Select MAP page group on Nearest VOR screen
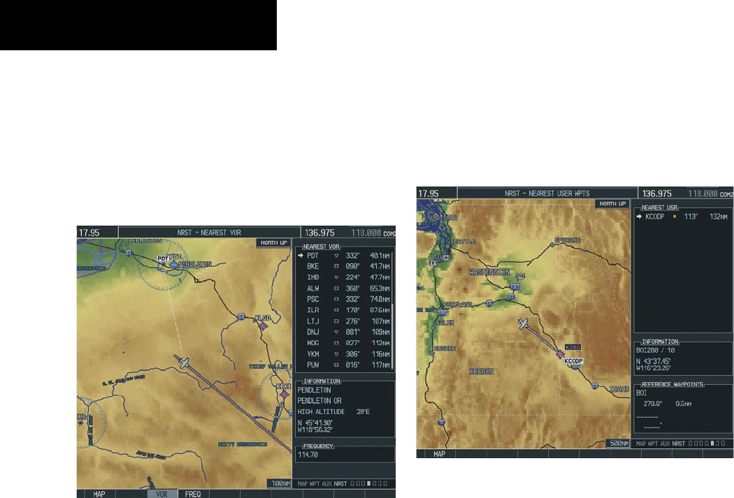 click(x=303, y=484)
